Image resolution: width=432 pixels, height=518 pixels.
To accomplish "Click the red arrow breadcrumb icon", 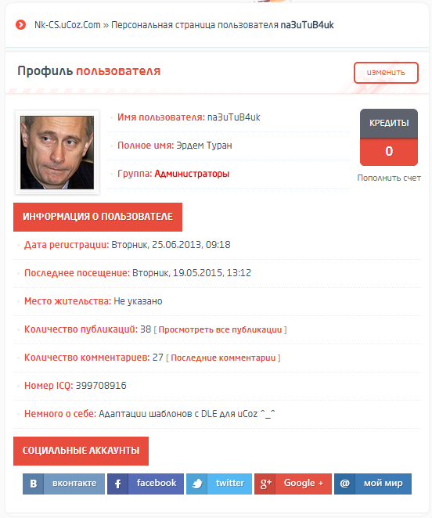I will 20,24.
